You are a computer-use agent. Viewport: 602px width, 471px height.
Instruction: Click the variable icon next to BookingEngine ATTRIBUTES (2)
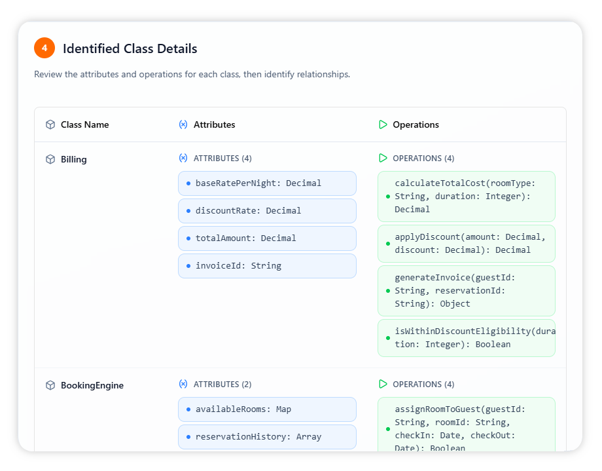(x=183, y=384)
